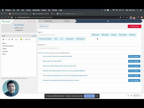
Task: Click the Continuous release tag
Action: (x=45, y=39)
